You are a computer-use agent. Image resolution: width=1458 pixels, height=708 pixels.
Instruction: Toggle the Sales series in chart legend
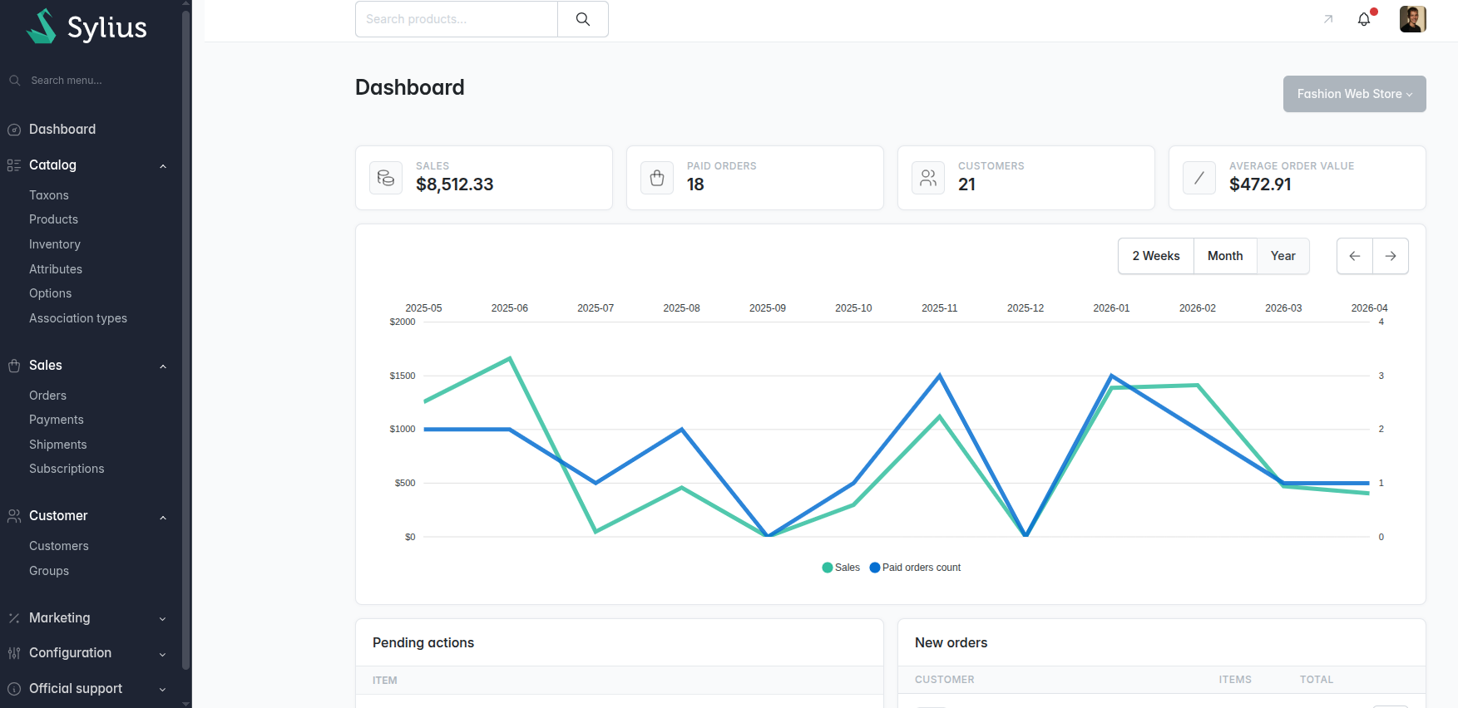841,568
